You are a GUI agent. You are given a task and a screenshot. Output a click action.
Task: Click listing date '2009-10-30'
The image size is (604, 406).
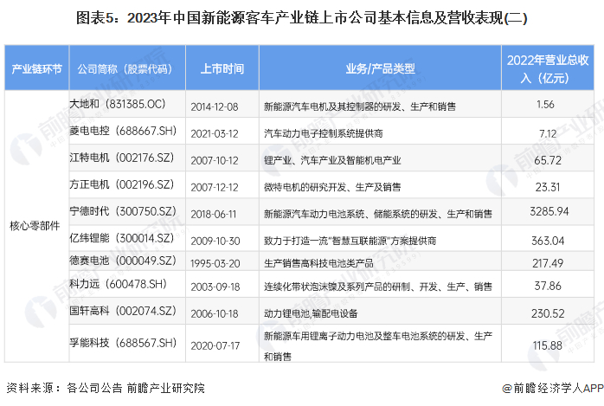pos(215,242)
